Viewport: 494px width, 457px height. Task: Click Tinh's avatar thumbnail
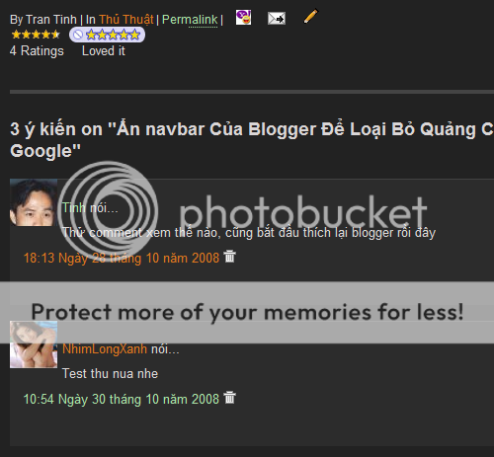(34, 202)
